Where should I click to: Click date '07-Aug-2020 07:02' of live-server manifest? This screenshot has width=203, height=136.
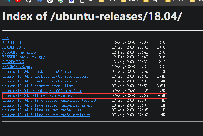(130, 115)
